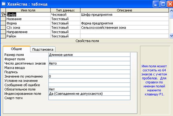This screenshot has width=173, height=116.
Task: Click the Условие на значение input box
Action: coord(89,81)
